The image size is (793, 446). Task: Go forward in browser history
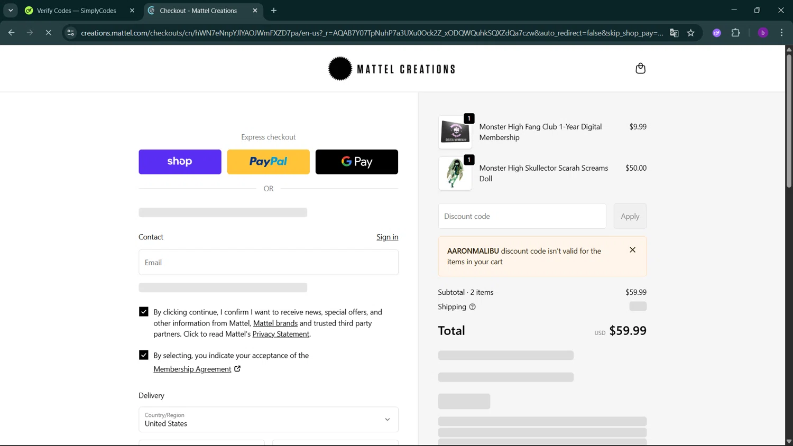click(x=30, y=33)
